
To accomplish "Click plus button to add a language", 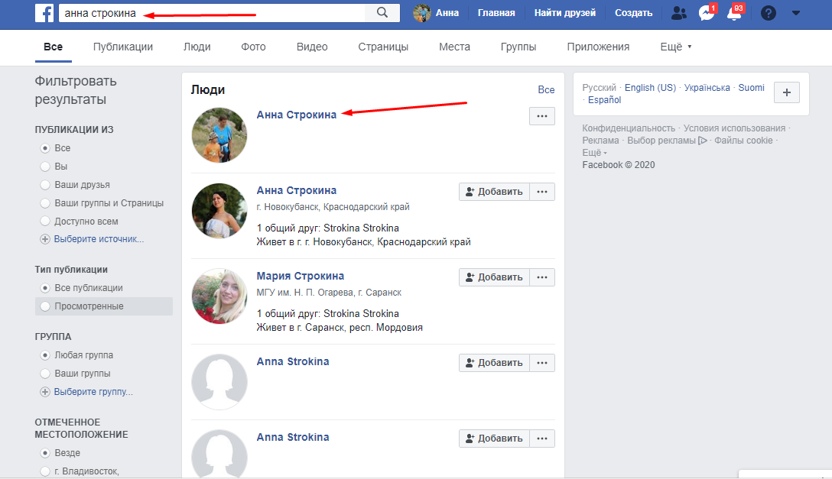I will point(787,92).
